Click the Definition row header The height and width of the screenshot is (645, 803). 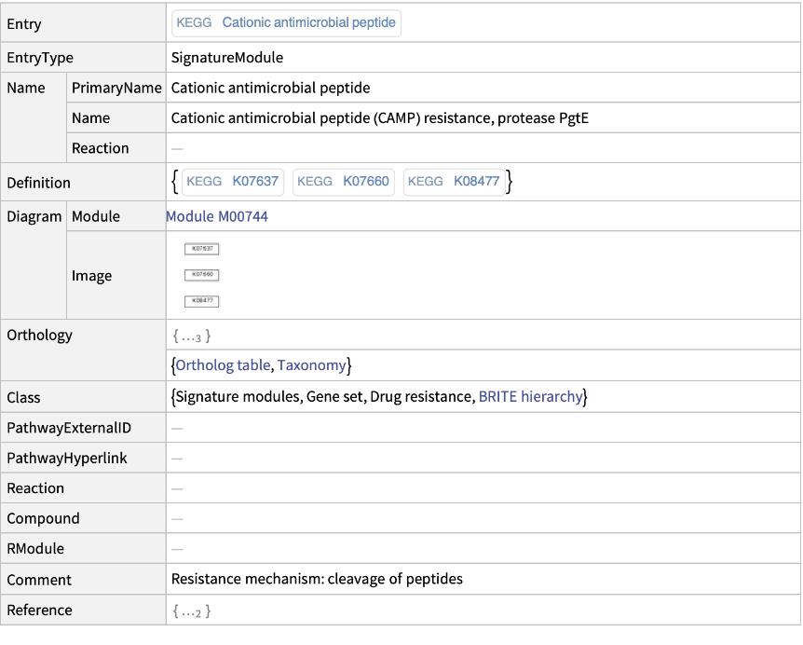39,183
